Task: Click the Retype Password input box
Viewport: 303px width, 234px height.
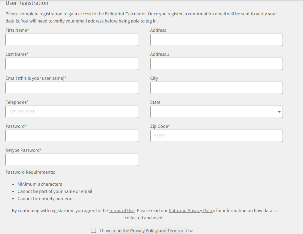Action: (72, 160)
